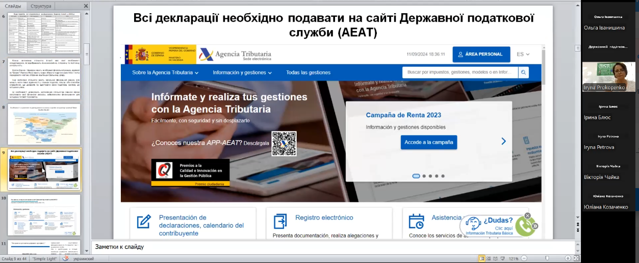Click the Gobierno de España coat of arms
639x263 pixels.
pos(142,55)
